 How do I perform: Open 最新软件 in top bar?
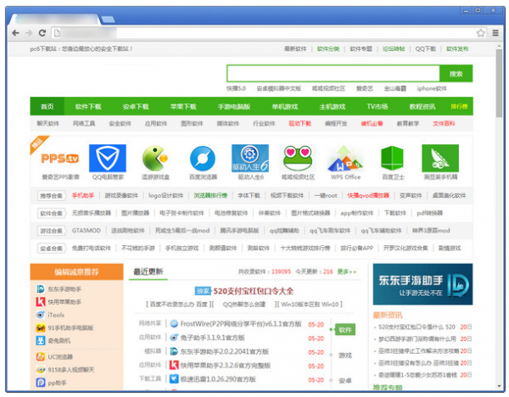tap(295, 48)
